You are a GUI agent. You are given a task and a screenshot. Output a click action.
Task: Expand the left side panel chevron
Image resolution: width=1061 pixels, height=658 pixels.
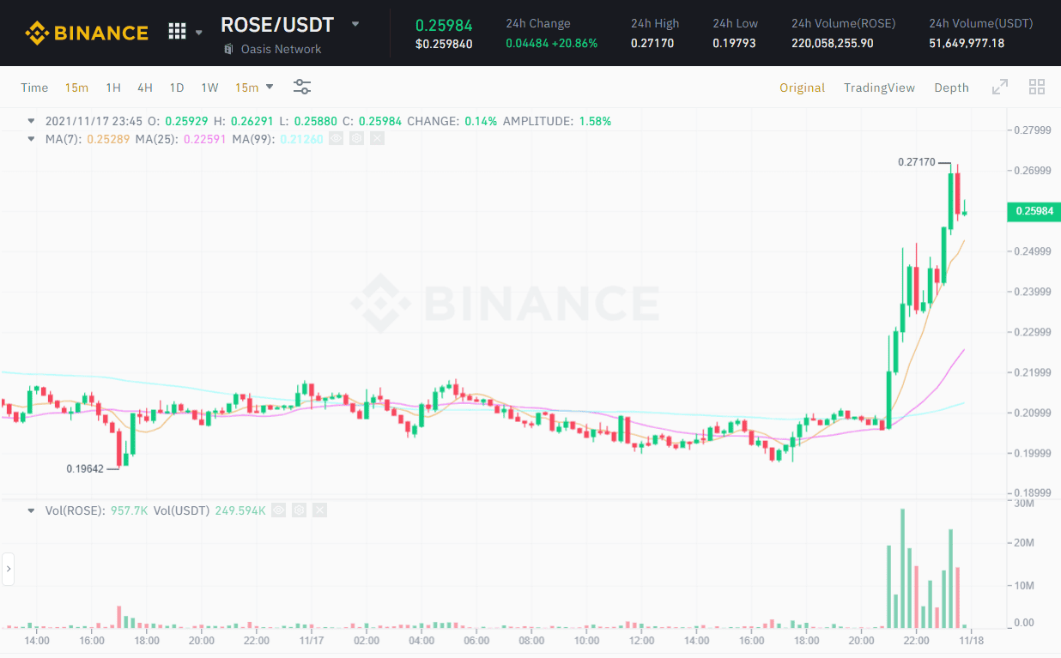coord(9,569)
